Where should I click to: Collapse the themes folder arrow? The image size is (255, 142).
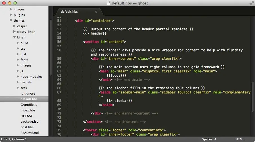point(11,20)
